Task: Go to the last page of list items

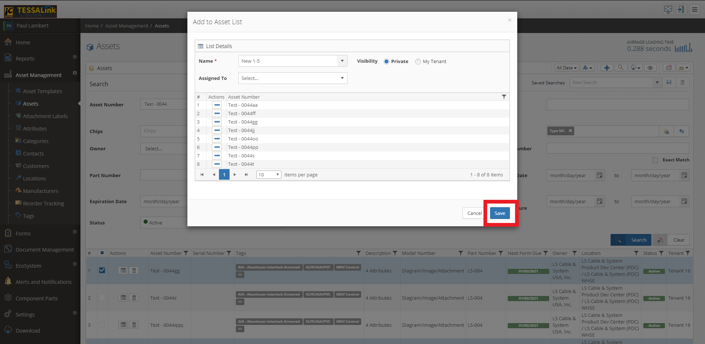Action: [246, 175]
